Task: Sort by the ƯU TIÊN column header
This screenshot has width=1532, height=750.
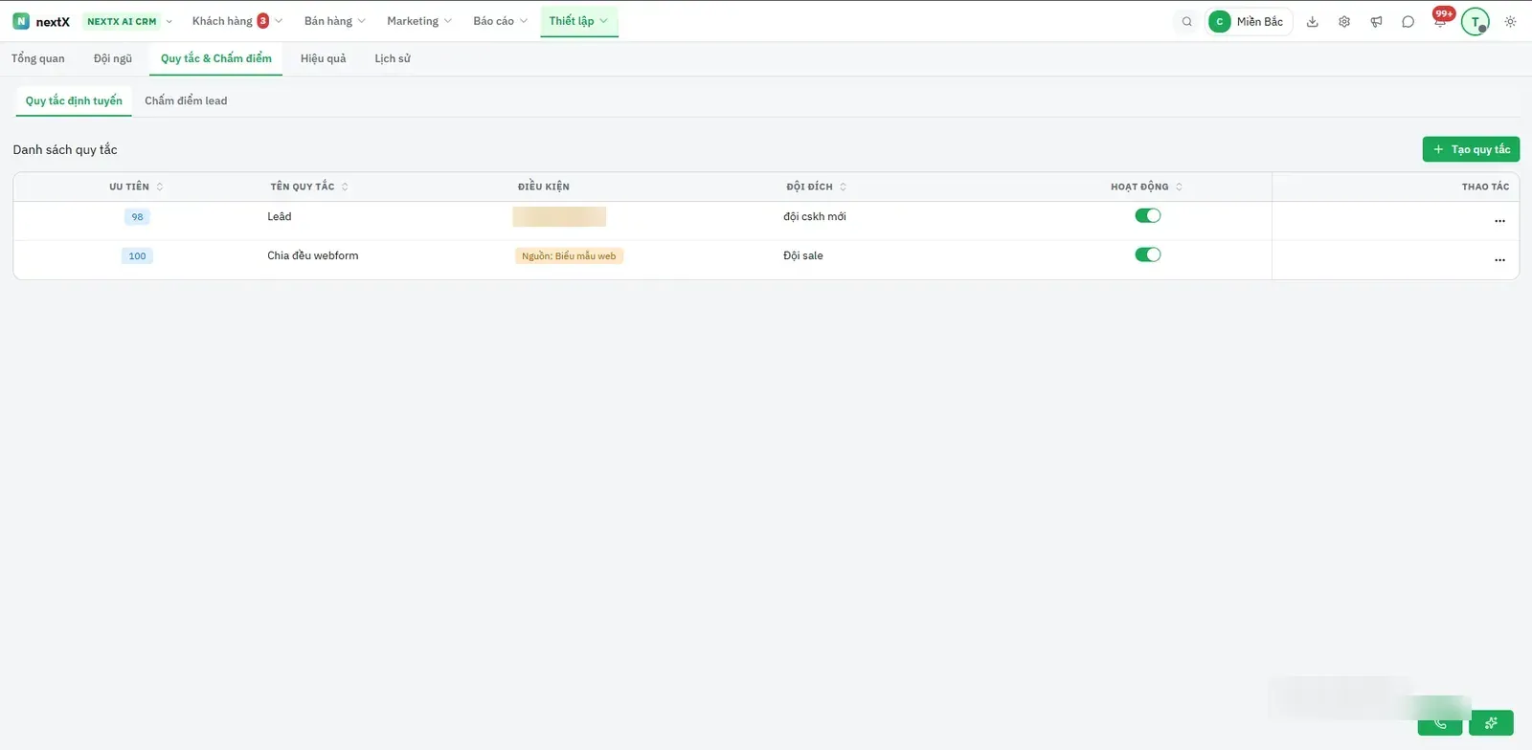Action: click(x=136, y=187)
